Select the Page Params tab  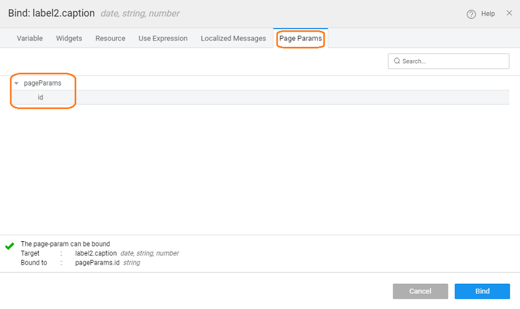point(301,39)
